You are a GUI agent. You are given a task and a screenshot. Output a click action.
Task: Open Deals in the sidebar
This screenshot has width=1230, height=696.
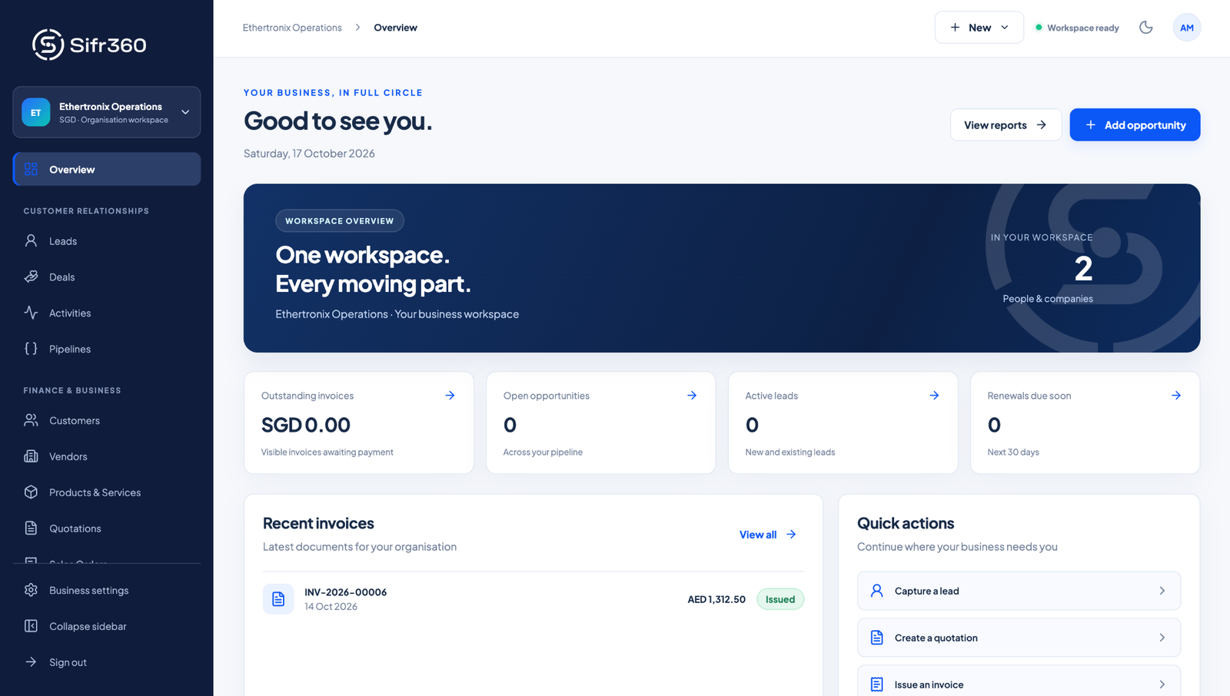(107, 277)
